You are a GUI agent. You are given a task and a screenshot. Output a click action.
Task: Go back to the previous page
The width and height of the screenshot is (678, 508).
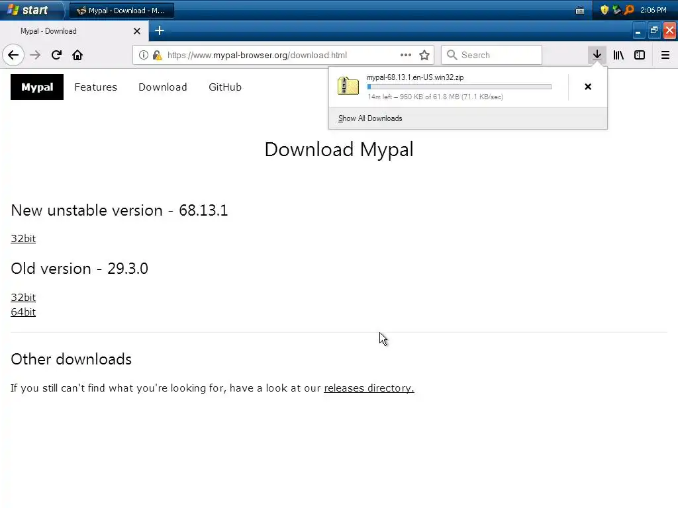pos(13,56)
